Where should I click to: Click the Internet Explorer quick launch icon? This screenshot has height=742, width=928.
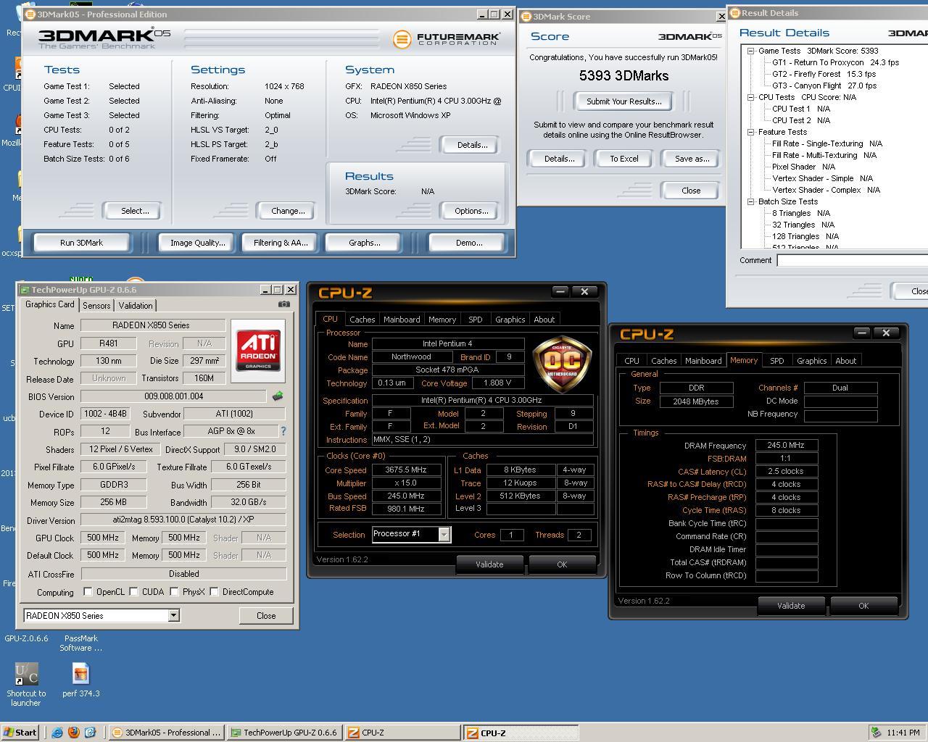pos(57,733)
